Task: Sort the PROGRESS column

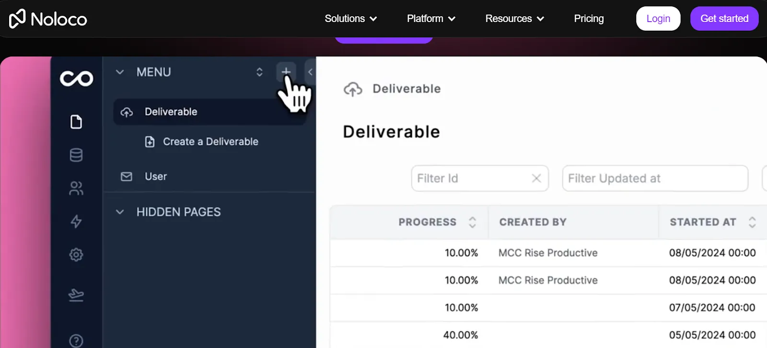Action: pyautogui.click(x=473, y=222)
